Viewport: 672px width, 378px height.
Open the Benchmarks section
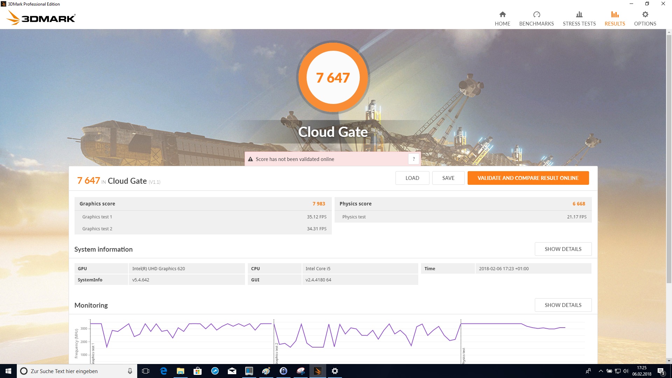pyautogui.click(x=536, y=19)
